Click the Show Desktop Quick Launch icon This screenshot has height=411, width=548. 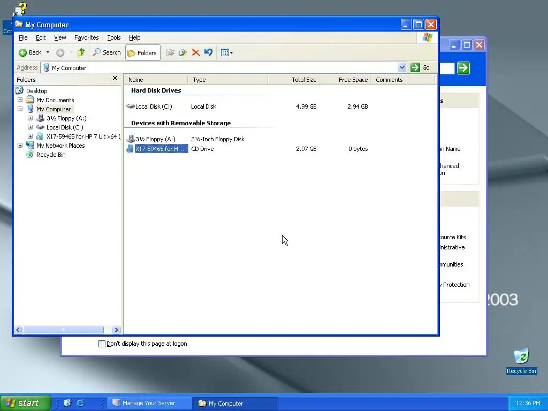click(67, 403)
